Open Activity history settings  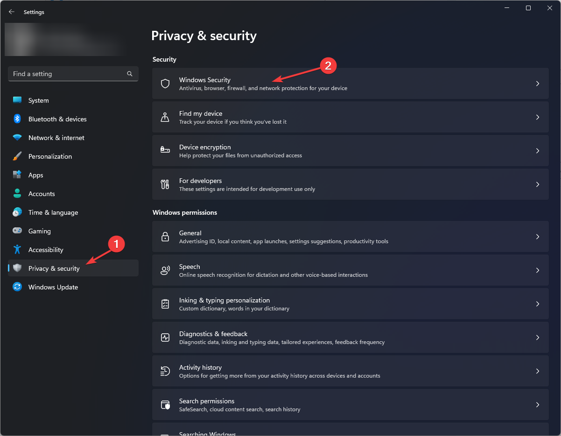(x=351, y=371)
